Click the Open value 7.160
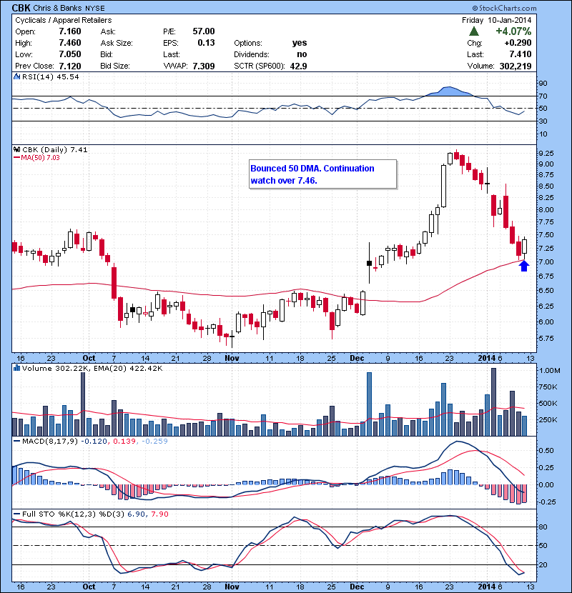 click(70, 31)
